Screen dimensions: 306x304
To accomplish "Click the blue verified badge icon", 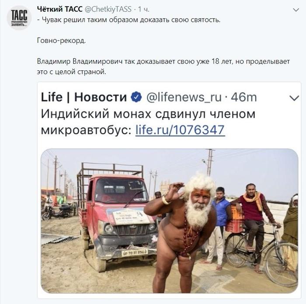I will coord(136,97).
